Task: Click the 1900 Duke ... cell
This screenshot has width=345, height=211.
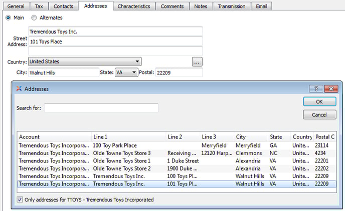Action: pos(182,168)
